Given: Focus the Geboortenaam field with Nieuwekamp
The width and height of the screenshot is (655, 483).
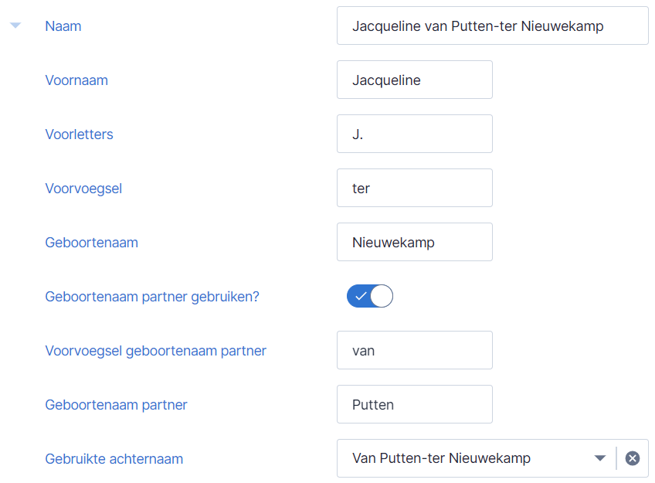Looking at the screenshot, I should (x=414, y=243).
